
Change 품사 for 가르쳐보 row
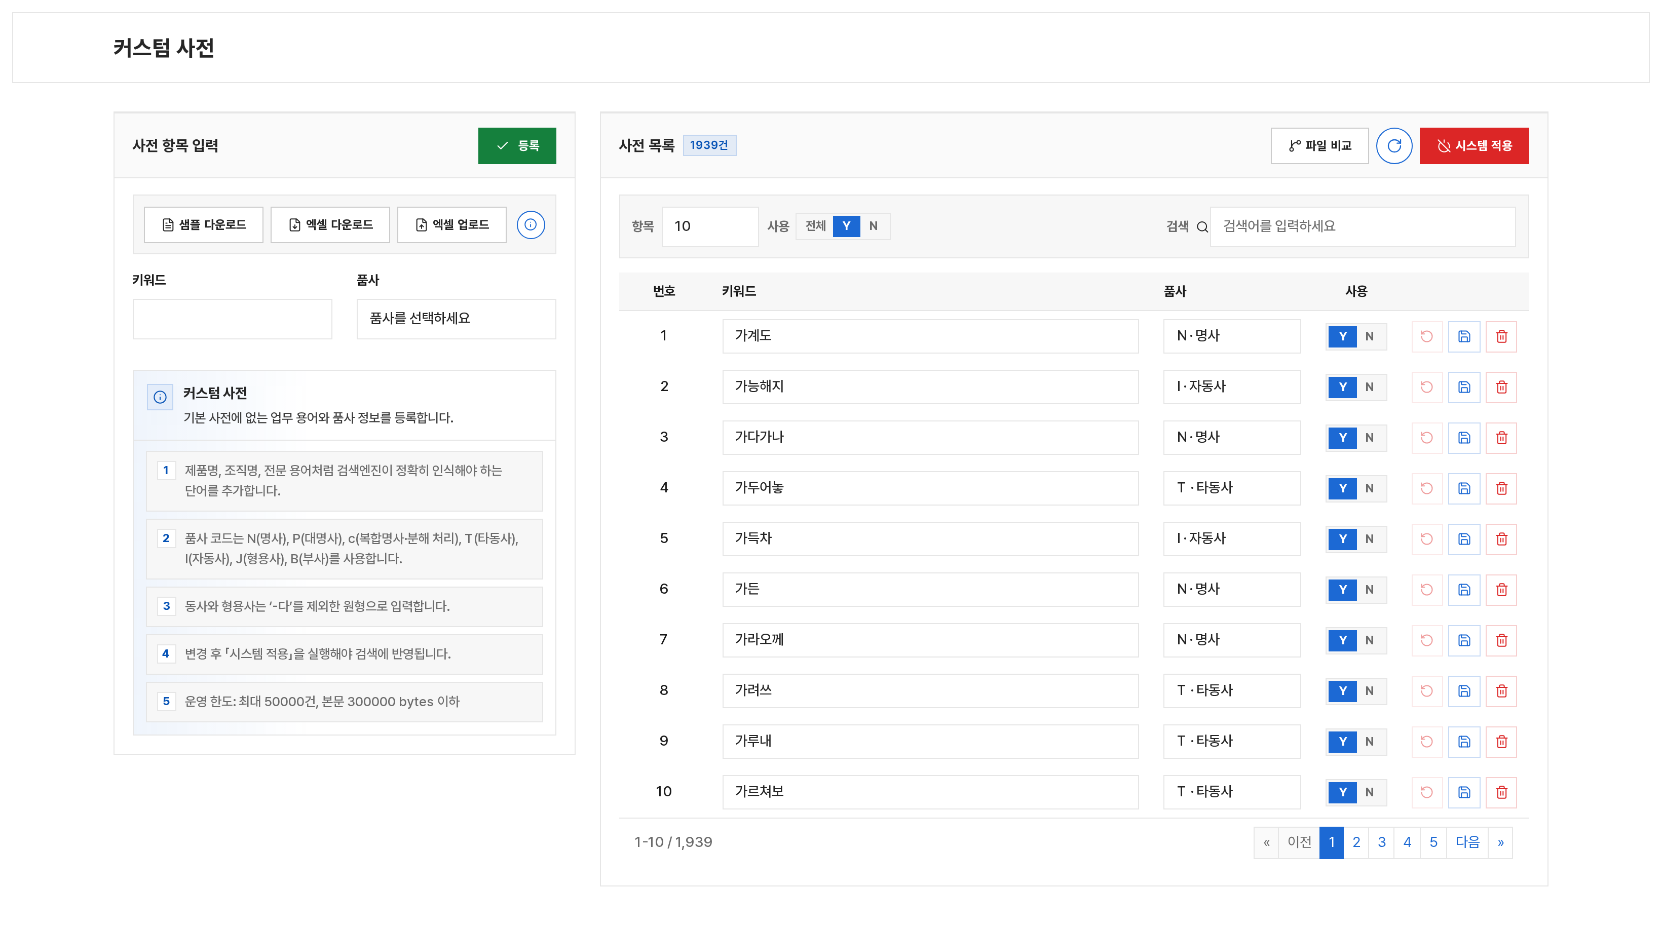[x=1232, y=792]
